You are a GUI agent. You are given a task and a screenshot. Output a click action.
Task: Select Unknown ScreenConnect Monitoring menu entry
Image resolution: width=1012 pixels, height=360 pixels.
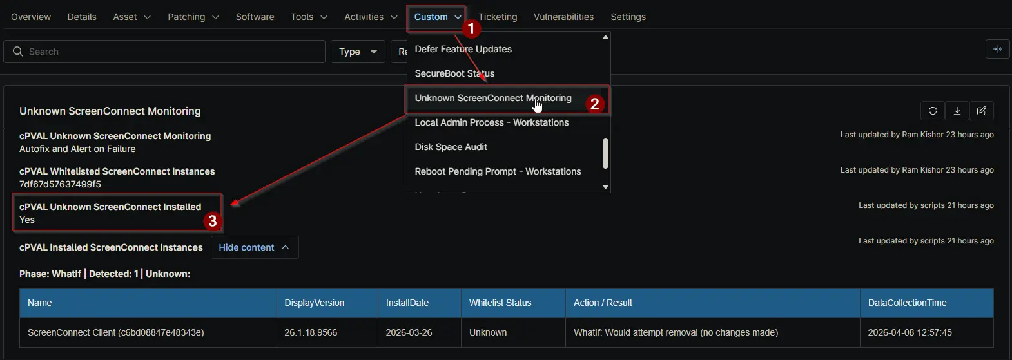pos(493,98)
